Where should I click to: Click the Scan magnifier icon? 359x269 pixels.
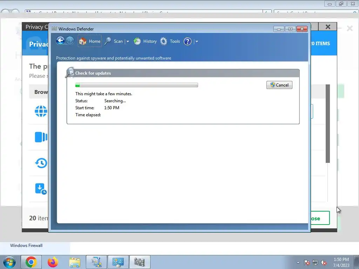108,41
